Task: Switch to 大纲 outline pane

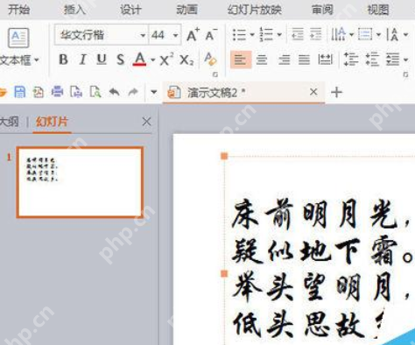Action: (x=10, y=122)
